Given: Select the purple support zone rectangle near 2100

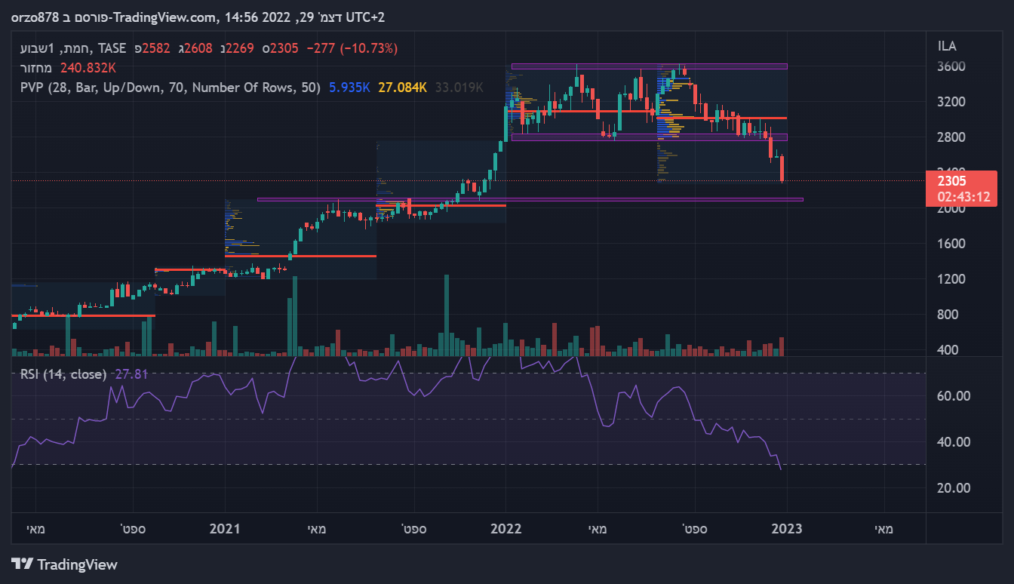Looking at the screenshot, I should coord(530,200).
